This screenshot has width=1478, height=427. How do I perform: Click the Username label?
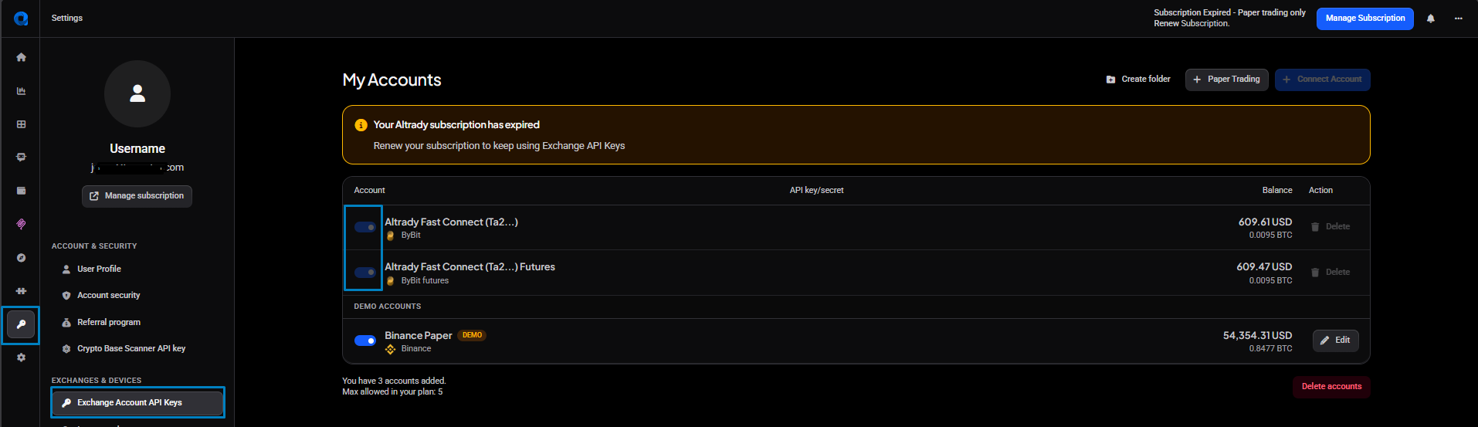pos(137,149)
